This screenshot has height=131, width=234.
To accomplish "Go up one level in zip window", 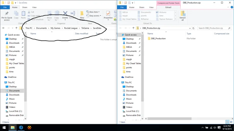I will pyautogui.click(x=133, y=28).
